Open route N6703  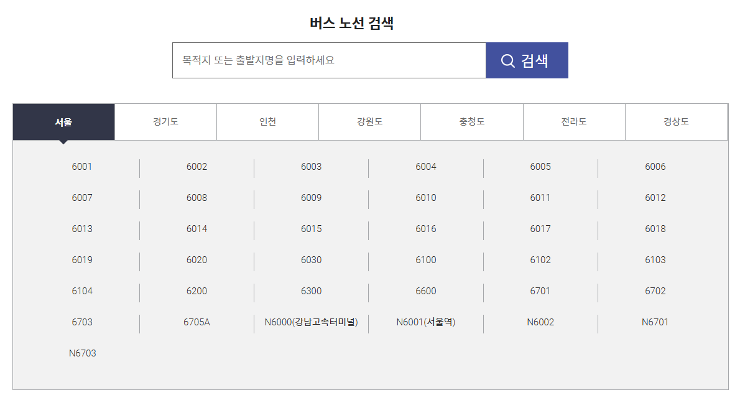(83, 353)
